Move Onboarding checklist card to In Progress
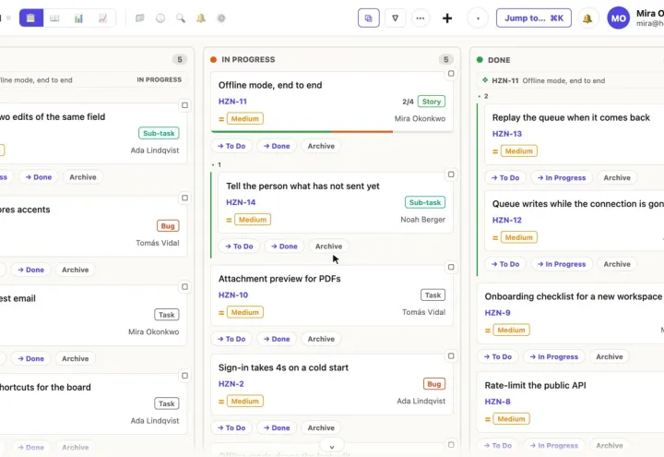Screen dimensions: 664x457 click(554, 357)
